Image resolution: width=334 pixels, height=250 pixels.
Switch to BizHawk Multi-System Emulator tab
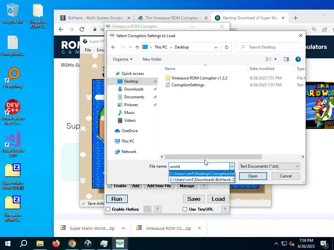tap(95, 18)
